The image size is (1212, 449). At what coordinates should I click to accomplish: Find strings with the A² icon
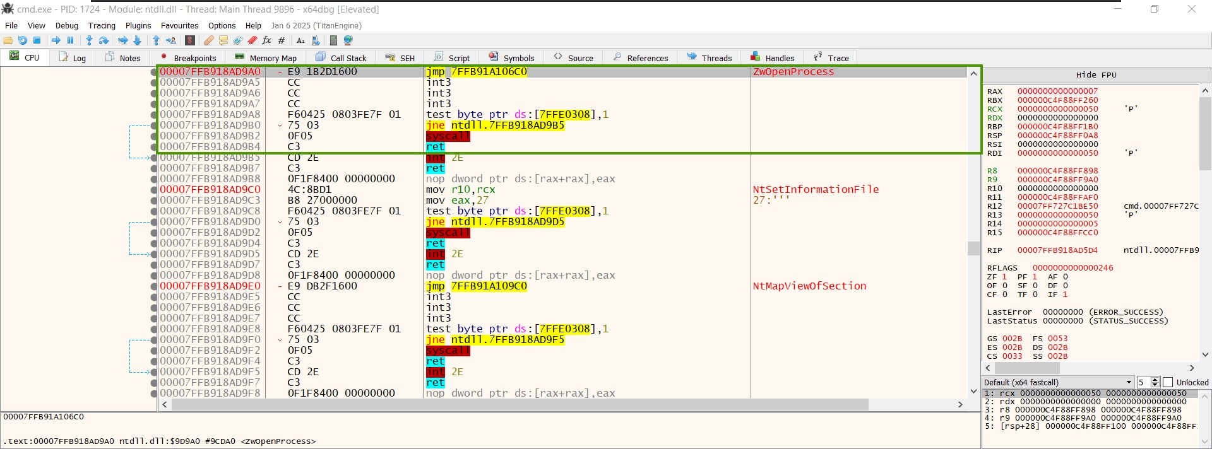point(300,40)
